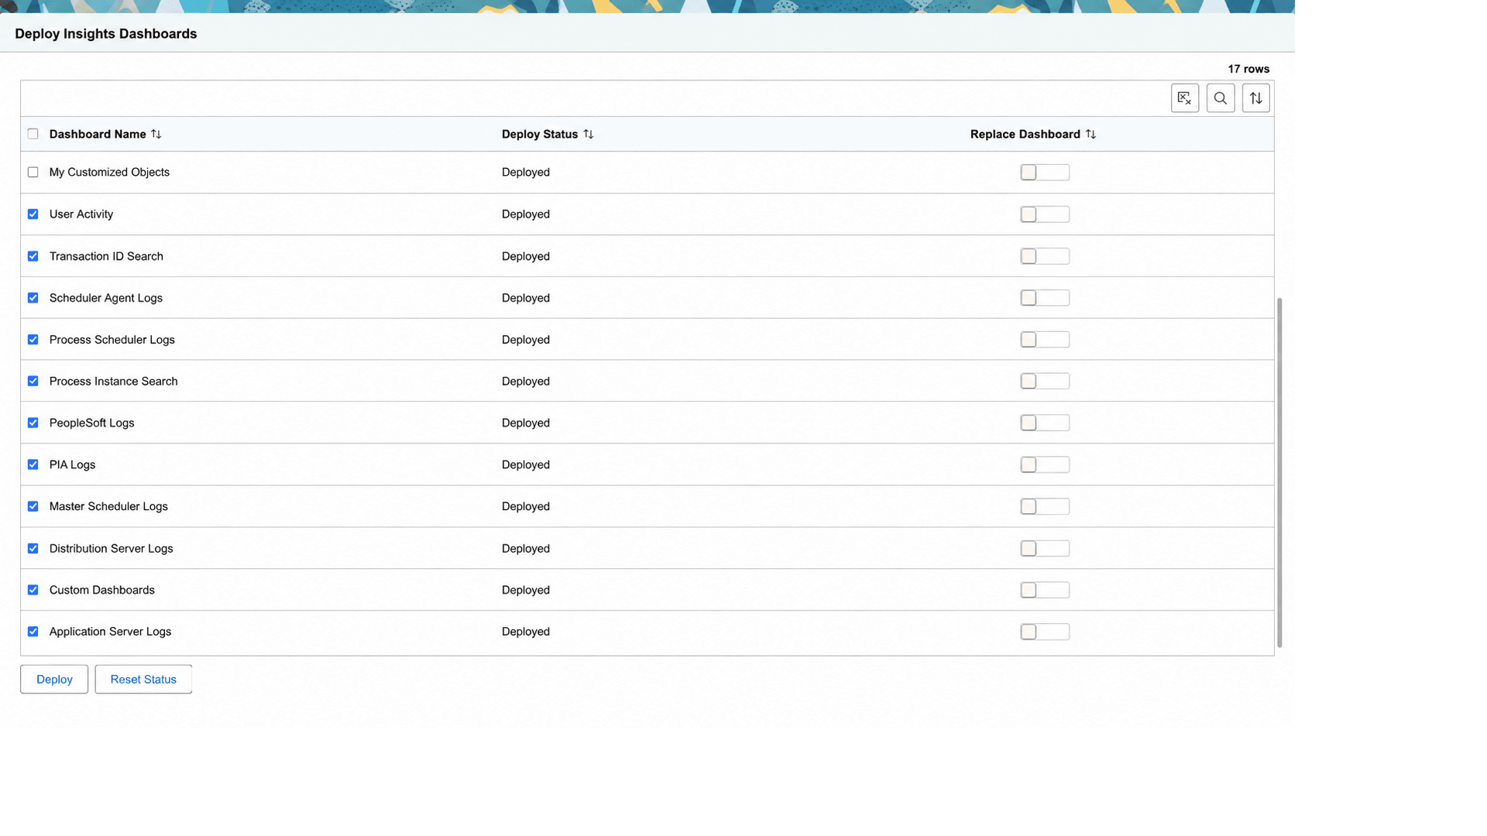This screenshot has width=1487, height=836.
Task: Uncheck the Application Server Logs checkbox
Action: click(33, 632)
